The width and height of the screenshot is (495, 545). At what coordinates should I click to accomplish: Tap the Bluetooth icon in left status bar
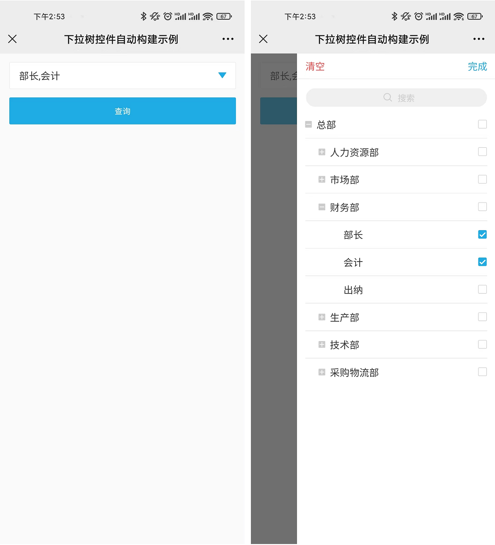coord(144,16)
